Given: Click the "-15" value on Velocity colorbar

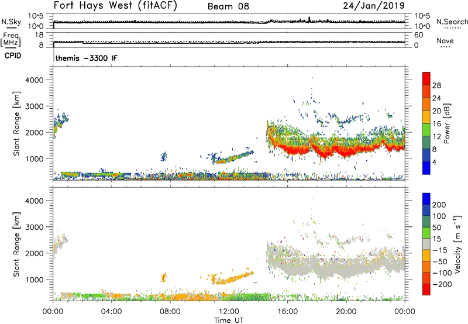Looking at the screenshot, I should (440, 250).
